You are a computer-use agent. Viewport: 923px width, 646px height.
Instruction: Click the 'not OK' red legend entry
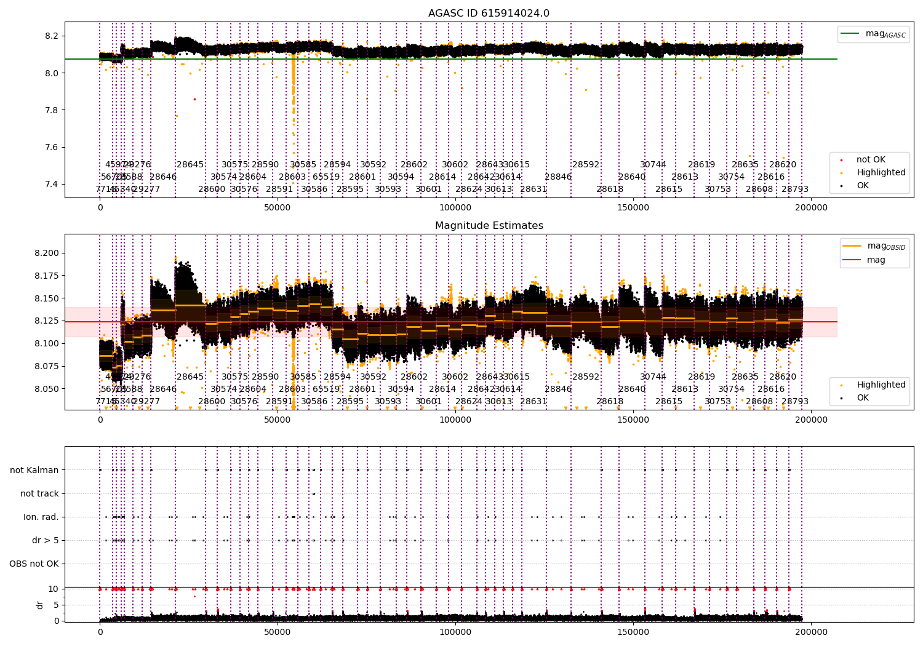870,159
